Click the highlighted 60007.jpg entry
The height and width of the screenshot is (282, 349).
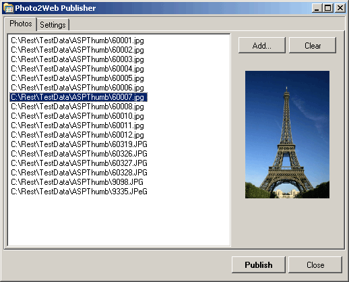(78, 97)
